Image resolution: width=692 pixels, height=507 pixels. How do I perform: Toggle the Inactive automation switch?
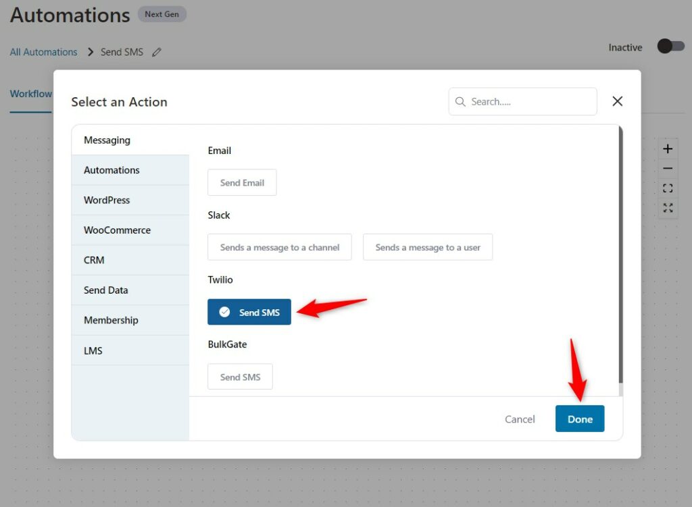coord(670,47)
